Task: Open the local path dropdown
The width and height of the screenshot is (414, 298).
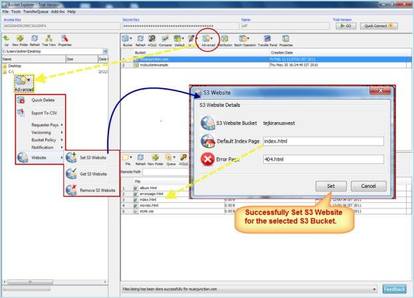Action: [x=106, y=51]
